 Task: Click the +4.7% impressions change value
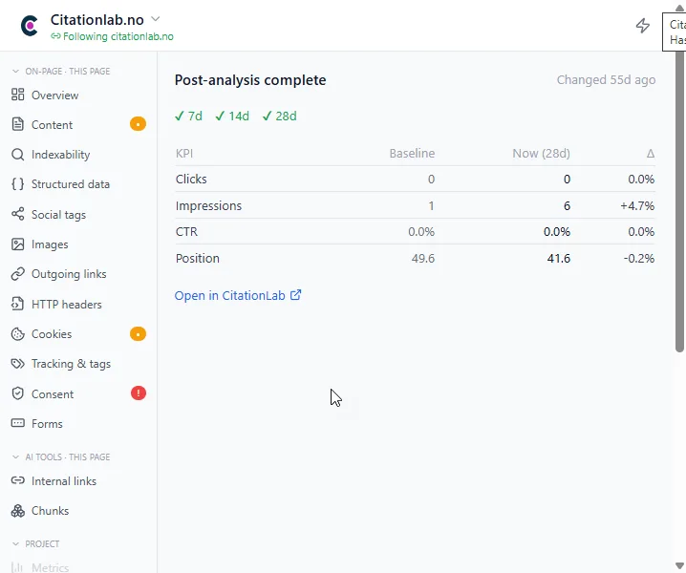pos(637,205)
